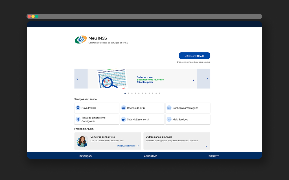The image size is (289, 180).
Task: Click the arrow inside the payment banner
Action: click(x=193, y=80)
